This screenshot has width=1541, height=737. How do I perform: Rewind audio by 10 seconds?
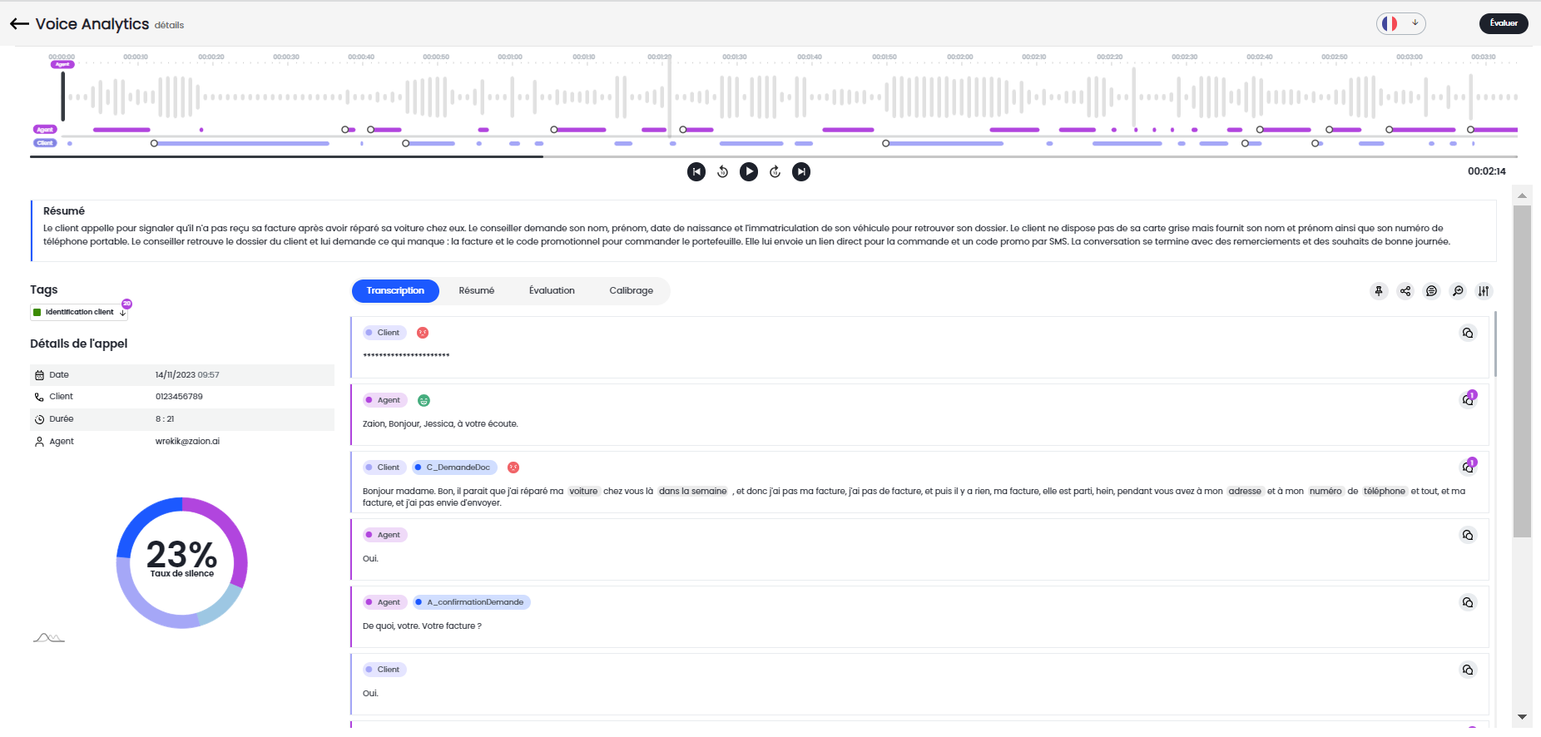(x=722, y=171)
